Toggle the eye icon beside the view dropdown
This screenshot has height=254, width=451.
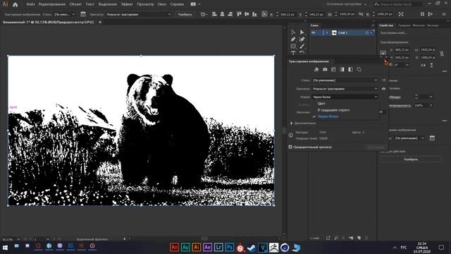click(x=383, y=89)
